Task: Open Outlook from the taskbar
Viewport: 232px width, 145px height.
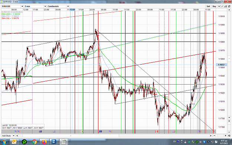Action: 14,142
